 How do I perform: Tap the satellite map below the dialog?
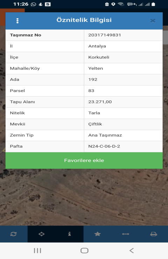pos(84,197)
